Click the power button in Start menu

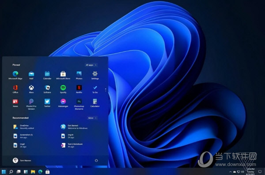96,160
